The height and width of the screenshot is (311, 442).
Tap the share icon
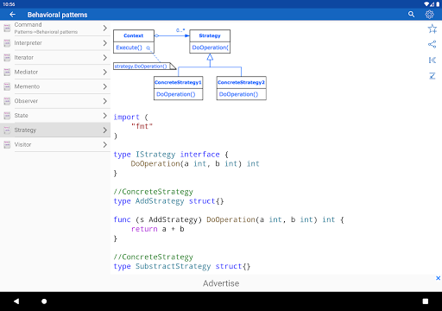432,44
